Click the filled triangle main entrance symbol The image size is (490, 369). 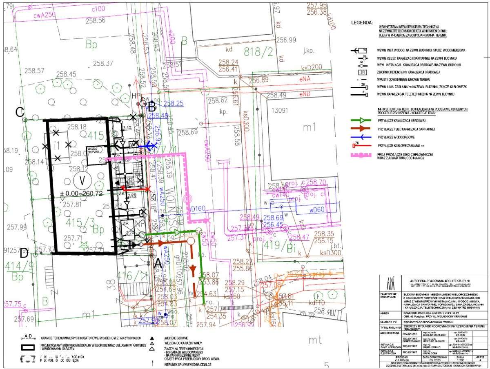tap(152, 338)
